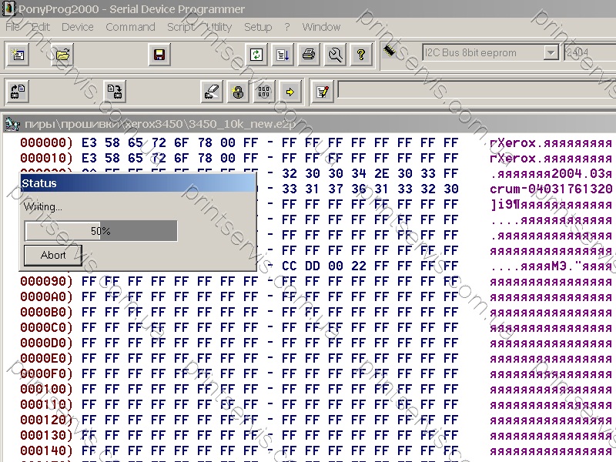Open the Window menu

321,27
